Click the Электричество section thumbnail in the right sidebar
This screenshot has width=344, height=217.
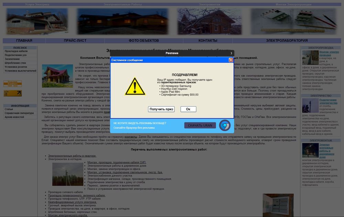click(310, 105)
